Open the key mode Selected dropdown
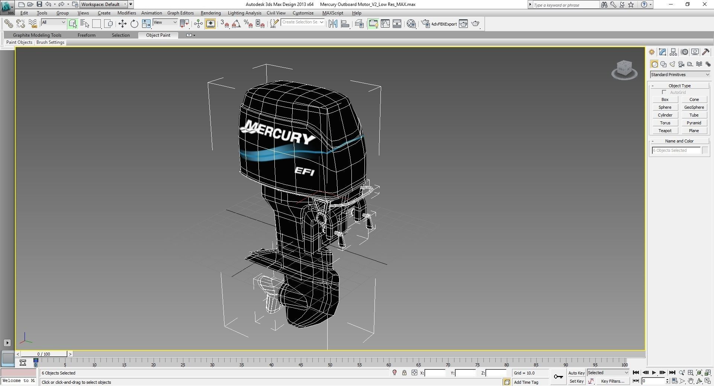Image resolution: width=714 pixels, height=386 pixels. [608, 373]
